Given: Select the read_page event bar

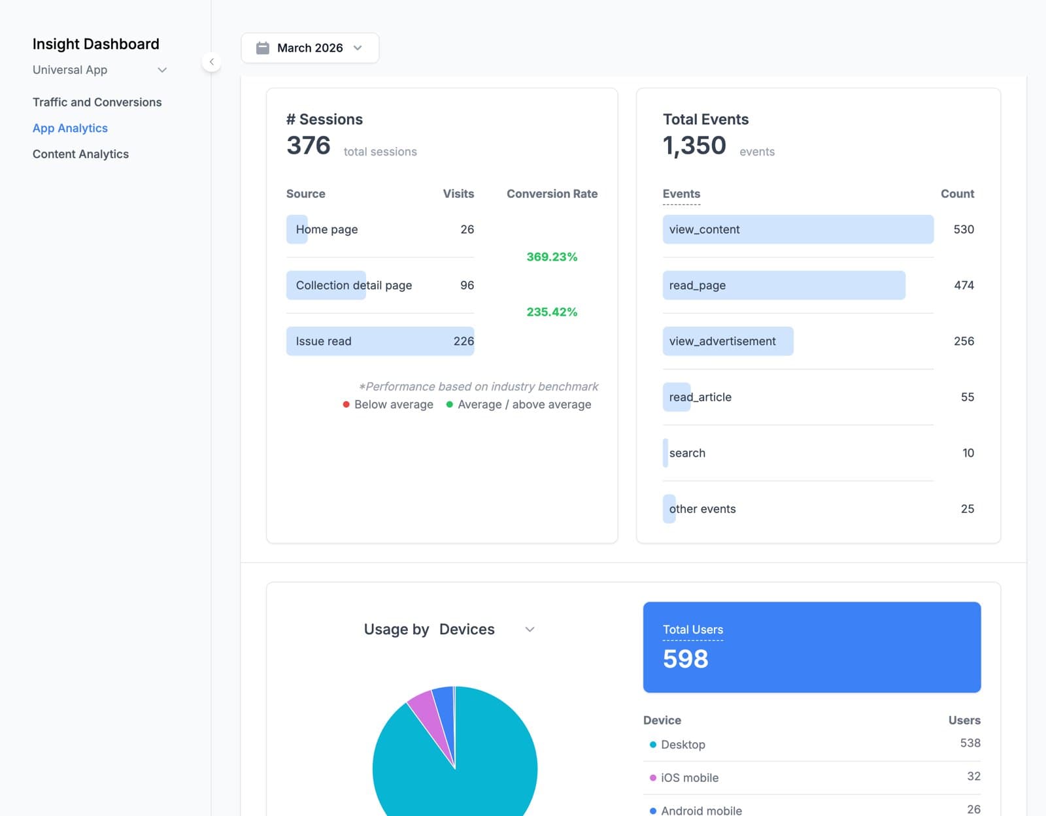Looking at the screenshot, I should coord(784,286).
